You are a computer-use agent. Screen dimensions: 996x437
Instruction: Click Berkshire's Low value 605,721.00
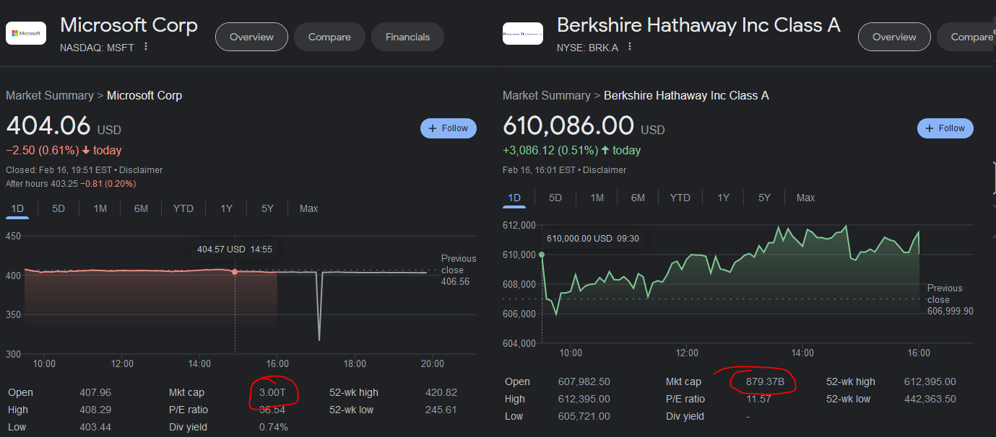click(584, 416)
